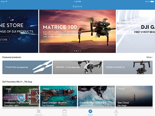Screen dimensions: 155x116
Task: Select the third carousel page dot
Action: click(78, 51)
